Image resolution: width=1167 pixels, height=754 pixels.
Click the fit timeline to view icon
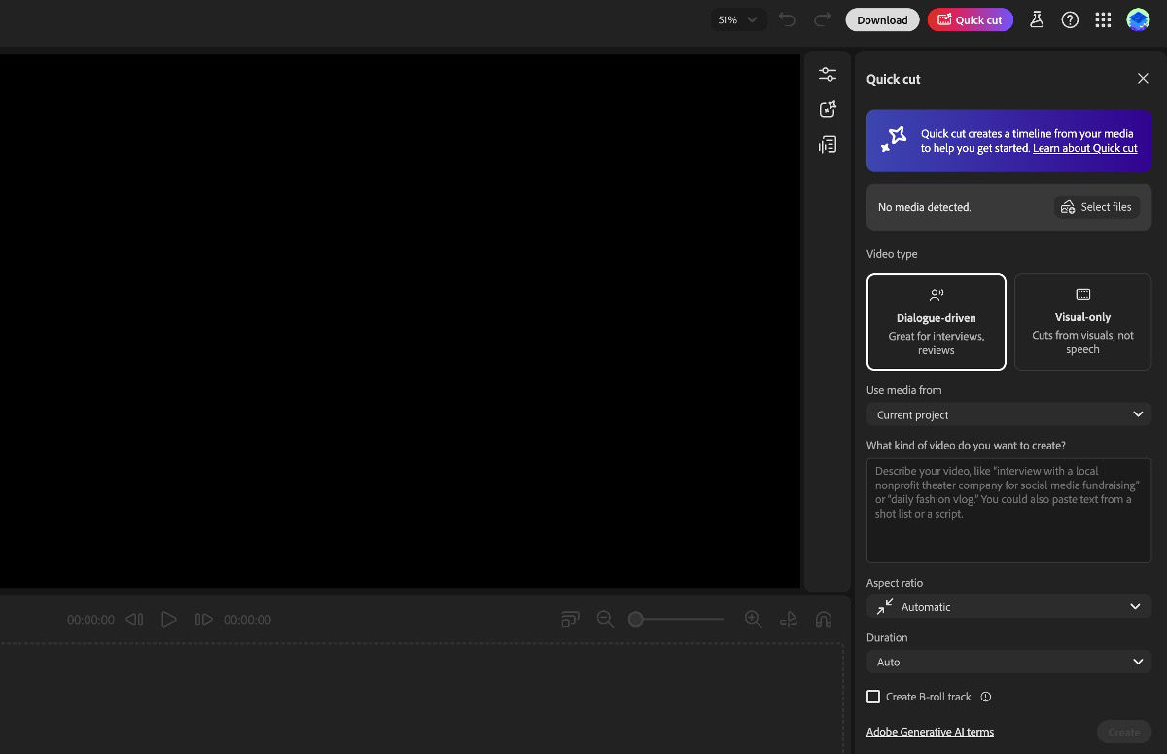coord(570,619)
